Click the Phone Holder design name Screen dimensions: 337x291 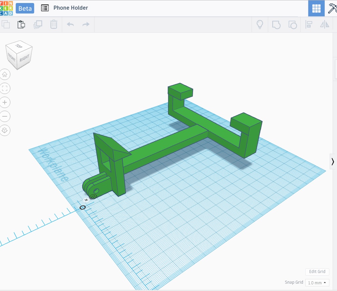(x=70, y=8)
